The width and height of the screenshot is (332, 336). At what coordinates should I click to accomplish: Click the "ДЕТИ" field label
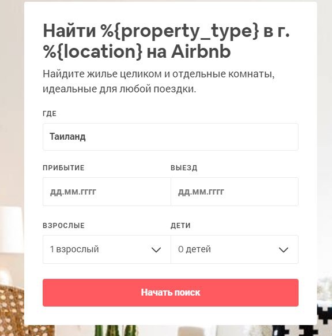coord(180,226)
